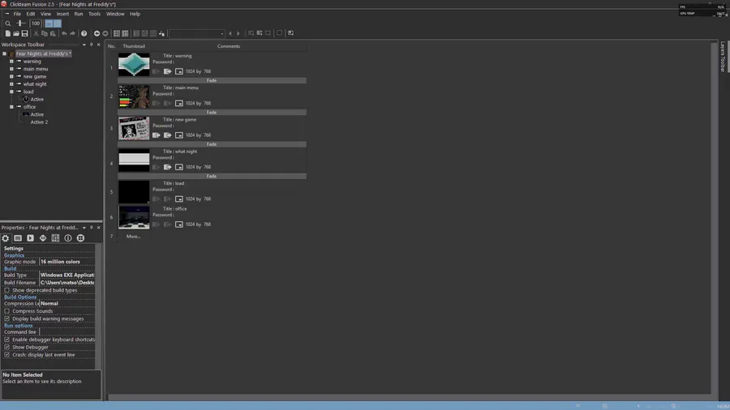Enable the Compress Sounds checkbox
The image size is (730, 410).
[7, 311]
